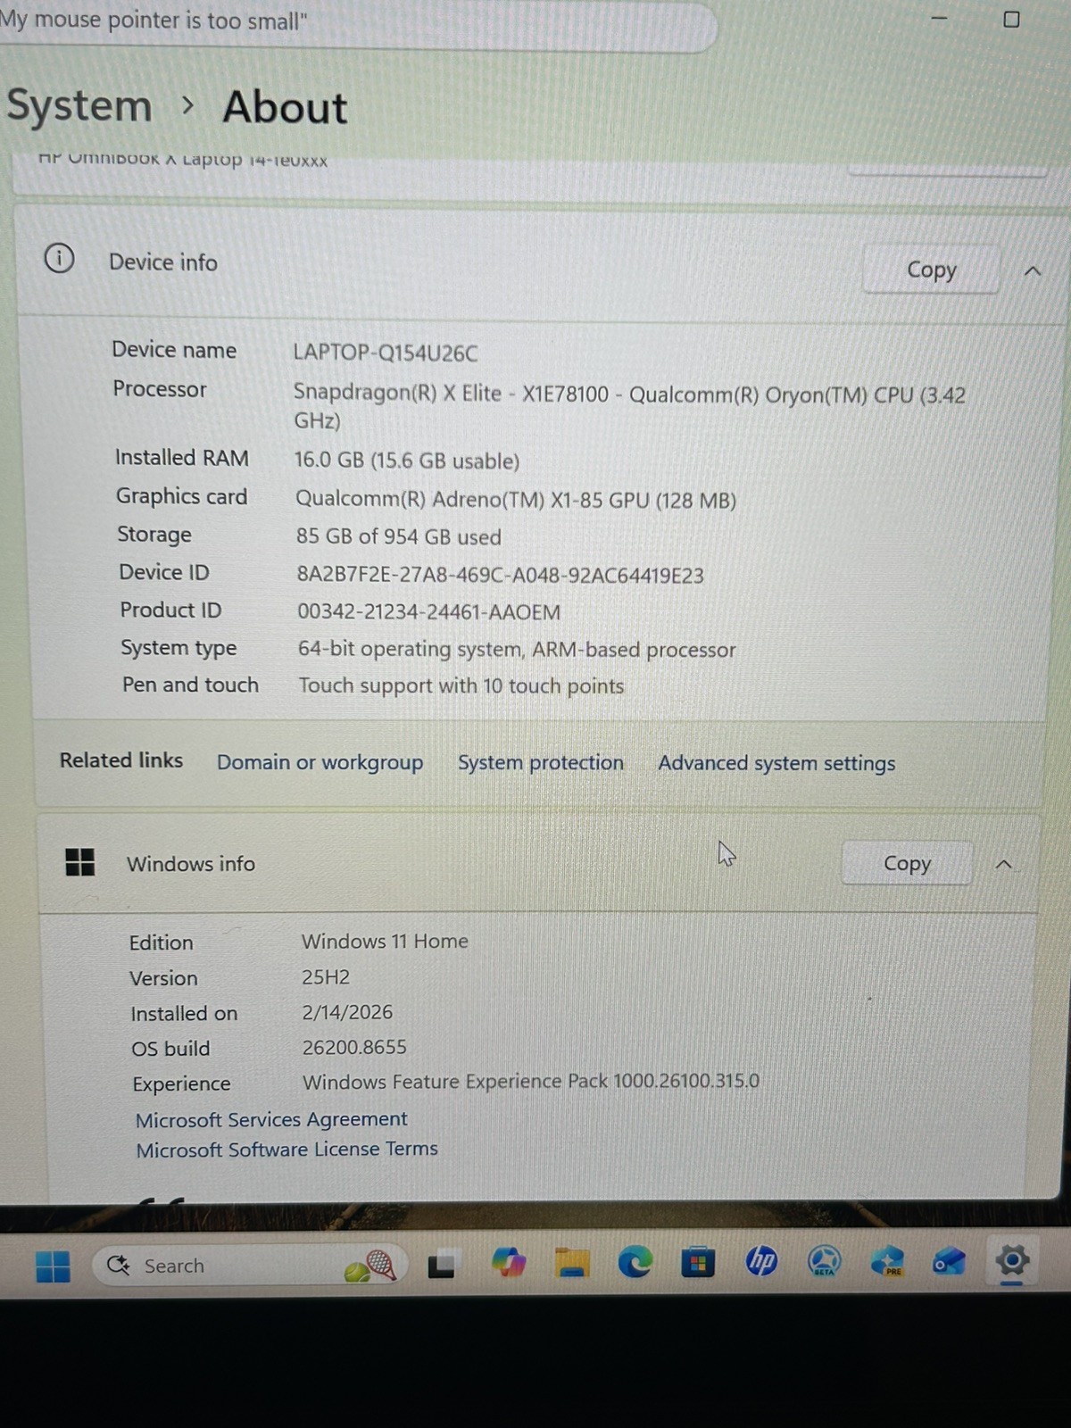Open Domain or workgroup link
This screenshot has height=1428, width=1071.
tap(320, 762)
